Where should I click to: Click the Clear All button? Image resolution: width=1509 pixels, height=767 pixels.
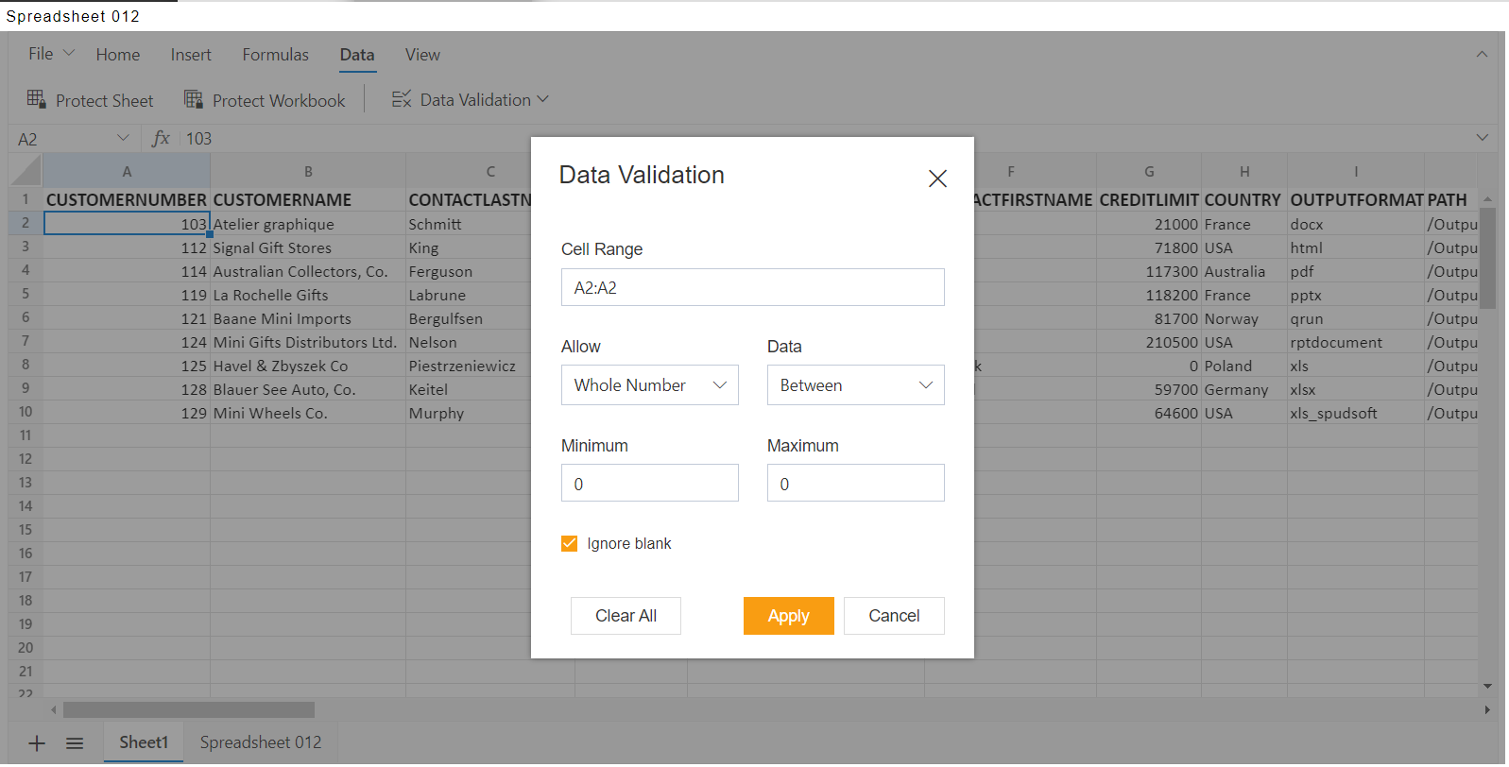point(626,616)
